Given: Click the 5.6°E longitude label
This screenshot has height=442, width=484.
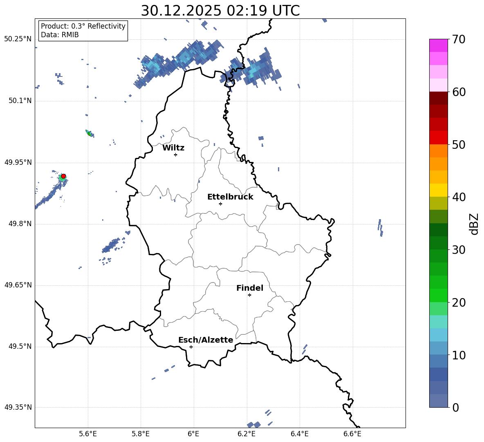Looking at the screenshot, I should click(x=88, y=434).
